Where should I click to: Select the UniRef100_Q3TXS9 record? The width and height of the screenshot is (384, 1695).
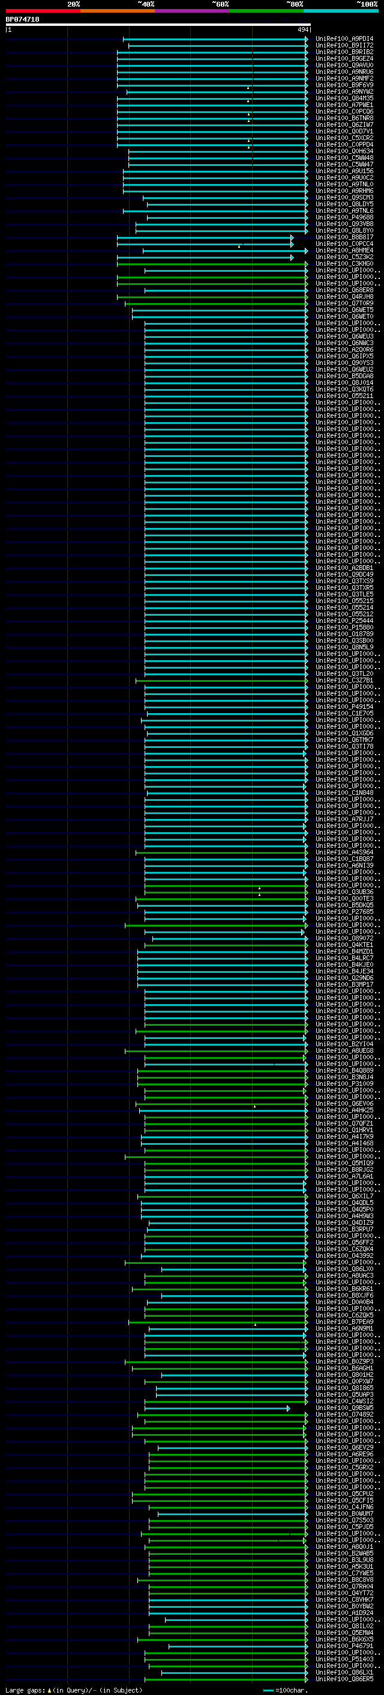344,581
